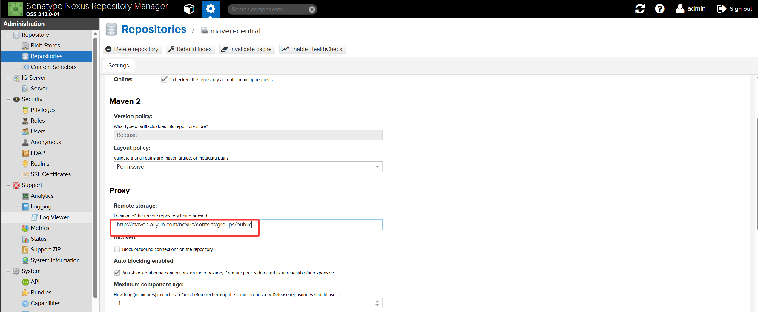Open Roles under Security
758x312 pixels.
[x=38, y=121]
